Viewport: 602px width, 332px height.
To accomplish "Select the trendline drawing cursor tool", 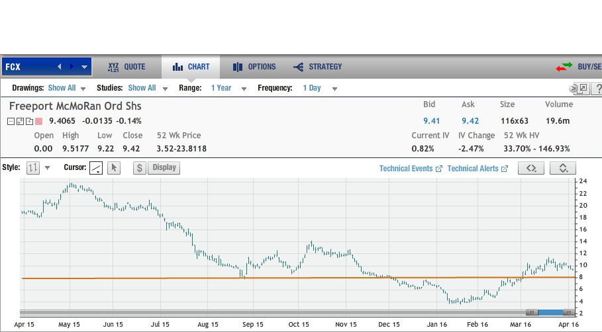I will tap(96, 167).
